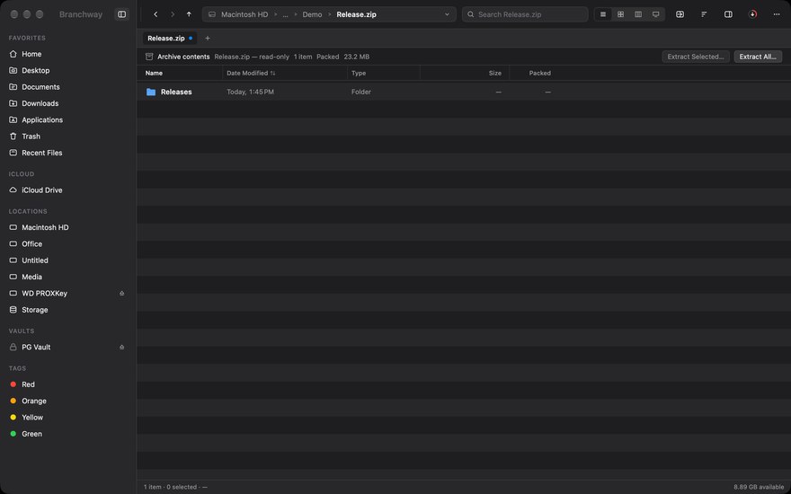The image size is (791, 494).
Task: Click the Release.zip path segment
Action: [x=356, y=14]
